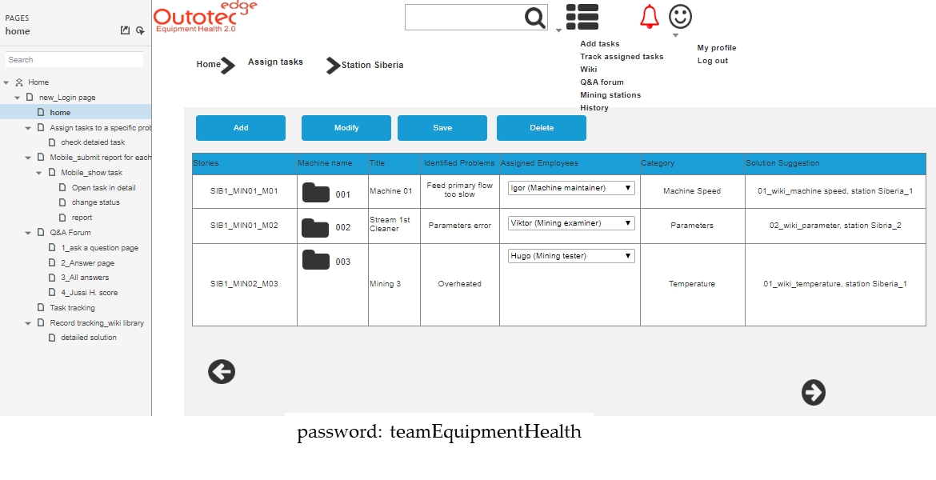Open detailed solution page

pos(88,338)
